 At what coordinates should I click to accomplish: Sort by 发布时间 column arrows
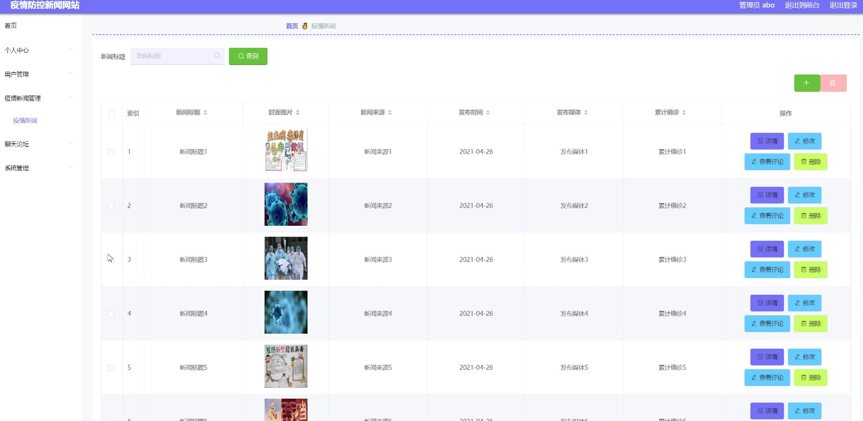[x=488, y=113]
